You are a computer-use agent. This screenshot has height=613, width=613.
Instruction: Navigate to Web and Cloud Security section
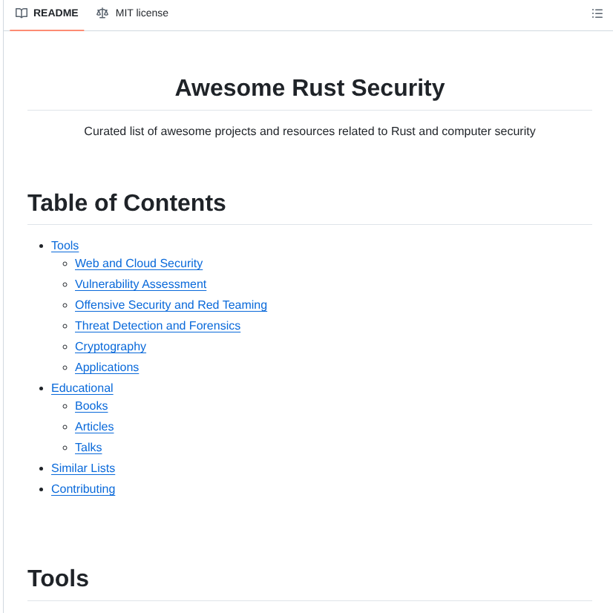click(138, 263)
